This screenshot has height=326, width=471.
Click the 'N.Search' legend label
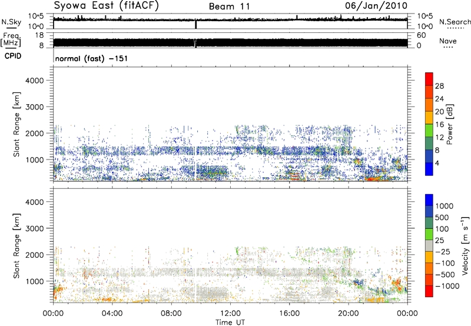(x=455, y=22)
